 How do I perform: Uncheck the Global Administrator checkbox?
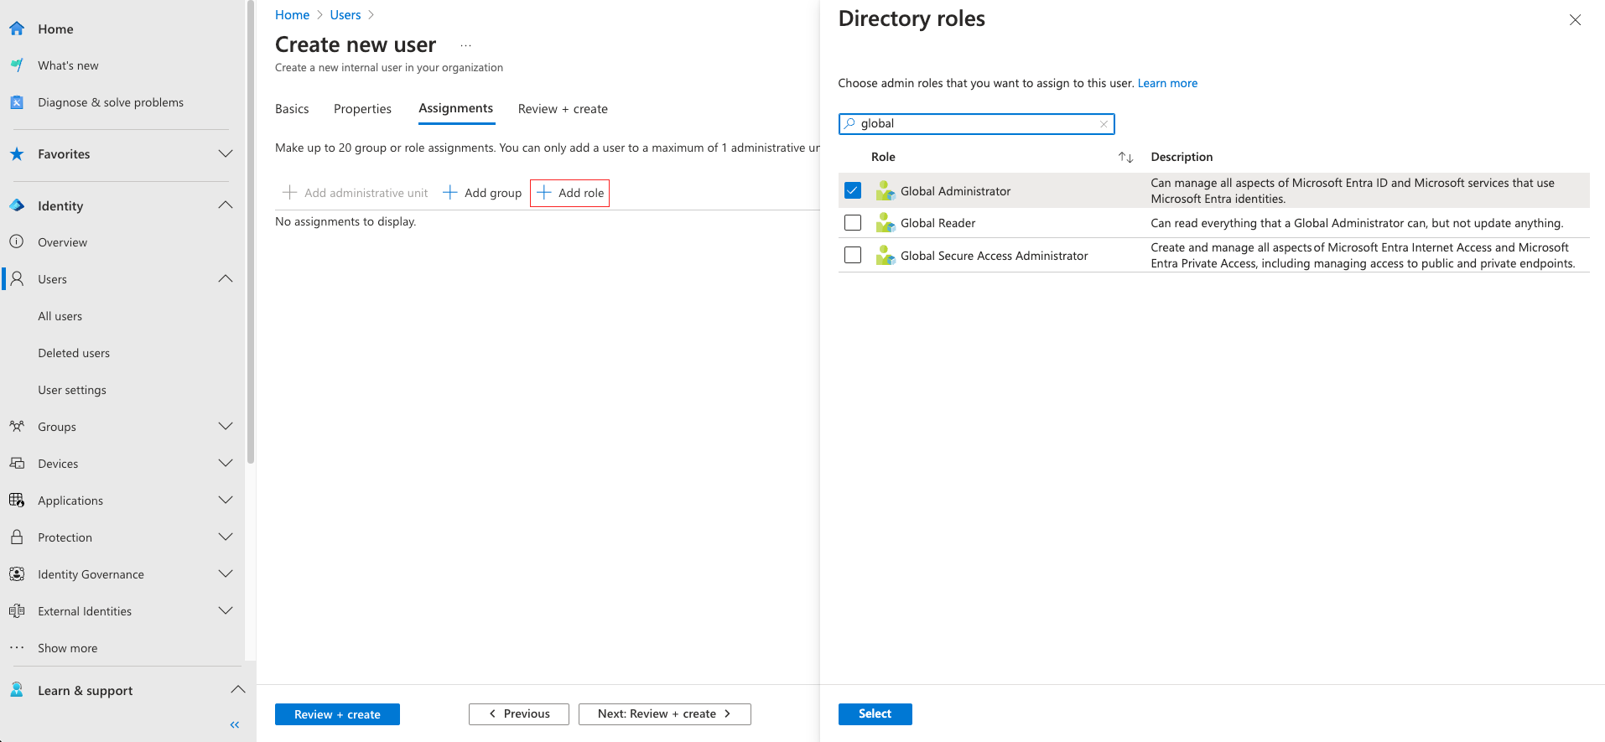click(x=853, y=190)
